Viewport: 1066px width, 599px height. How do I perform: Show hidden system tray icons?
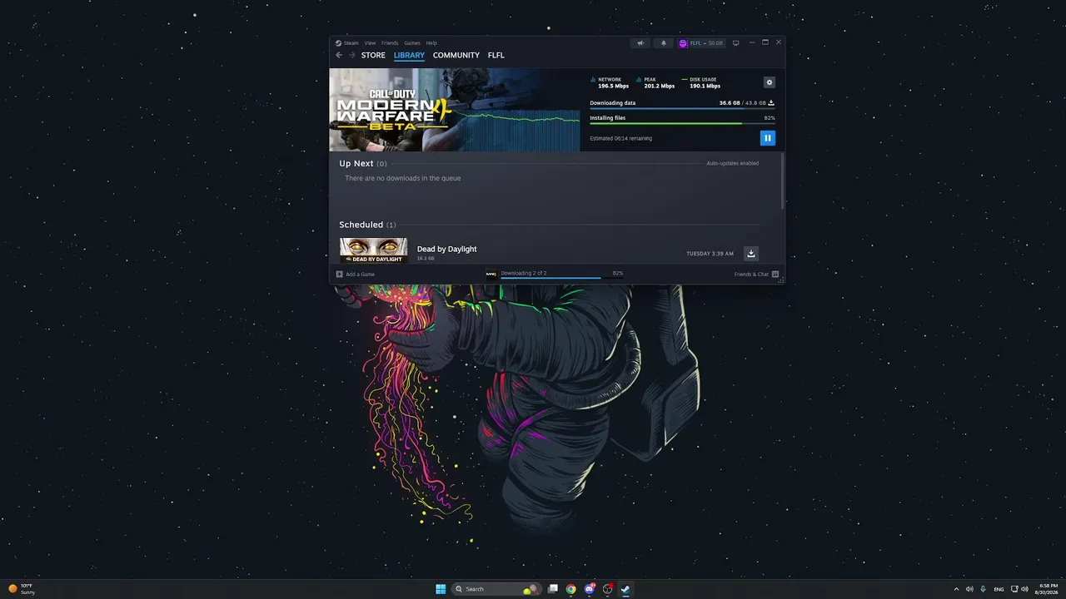click(x=956, y=589)
